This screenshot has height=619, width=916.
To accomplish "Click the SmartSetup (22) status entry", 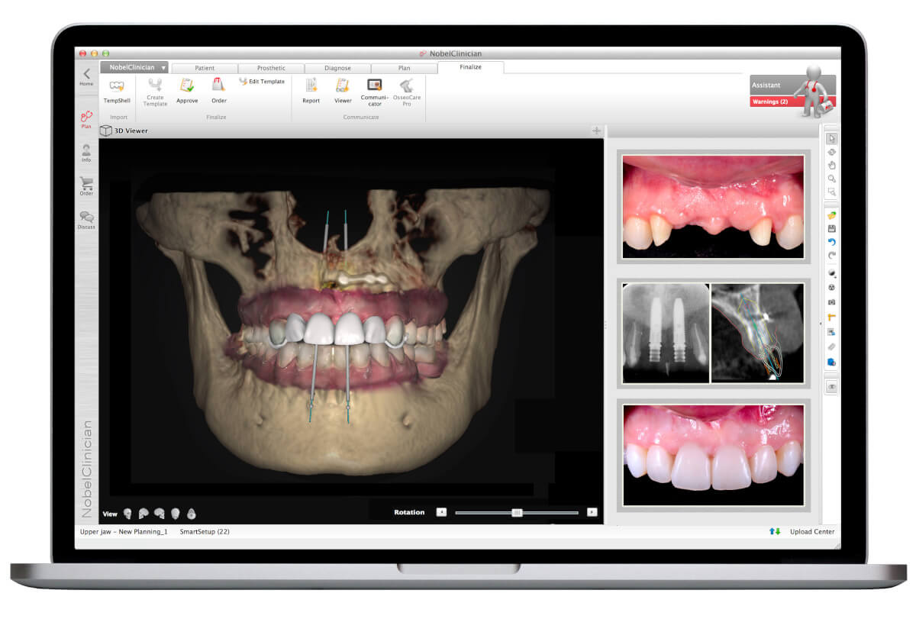I will click(205, 531).
